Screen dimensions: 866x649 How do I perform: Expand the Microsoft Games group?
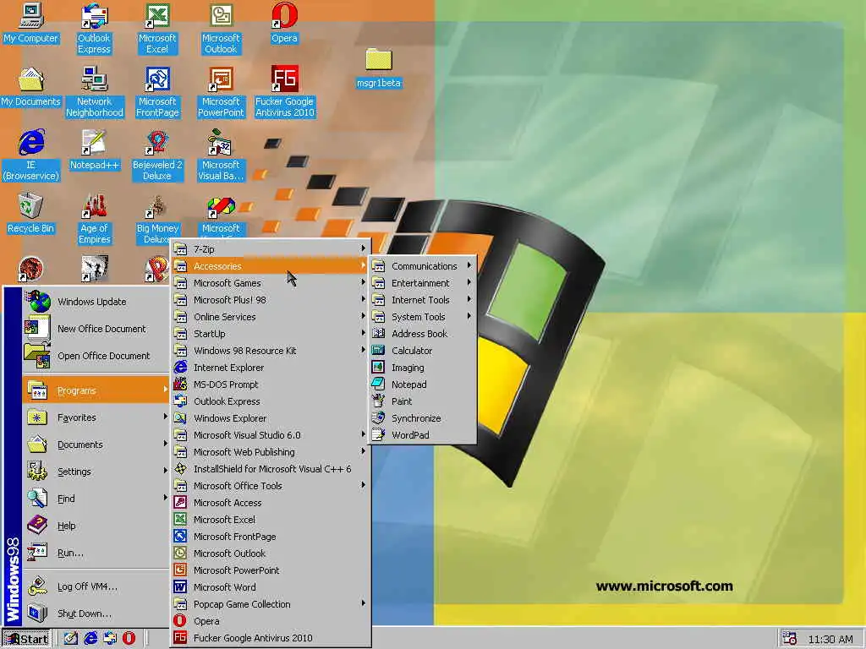tap(270, 282)
